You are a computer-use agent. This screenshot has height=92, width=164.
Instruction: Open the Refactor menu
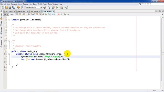[26, 4]
